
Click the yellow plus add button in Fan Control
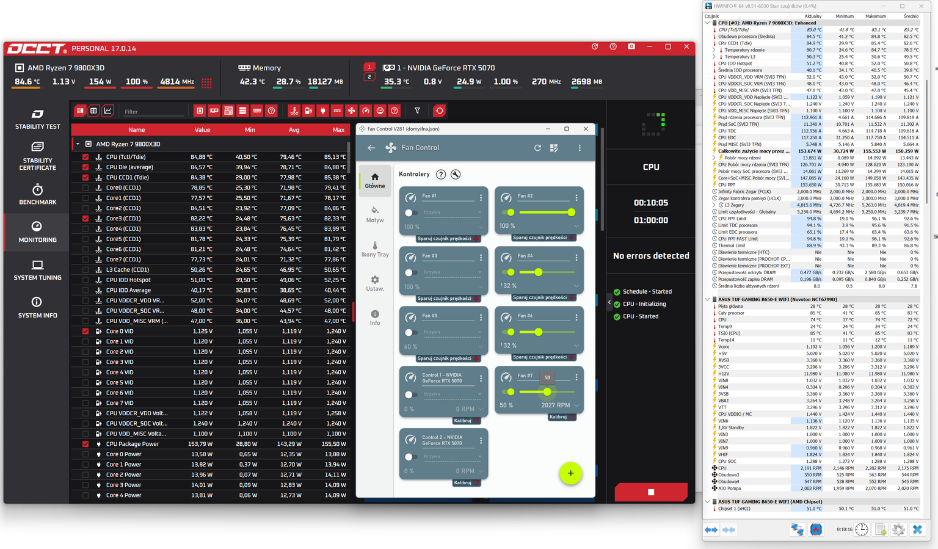pyautogui.click(x=570, y=473)
